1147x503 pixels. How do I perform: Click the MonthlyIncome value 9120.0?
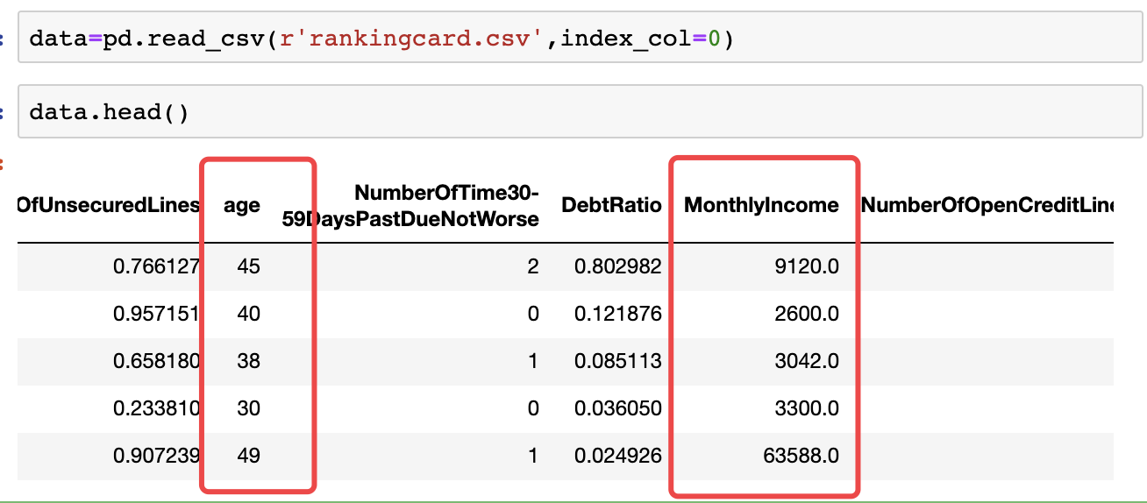pyautogui.click(x=808, y=266)
